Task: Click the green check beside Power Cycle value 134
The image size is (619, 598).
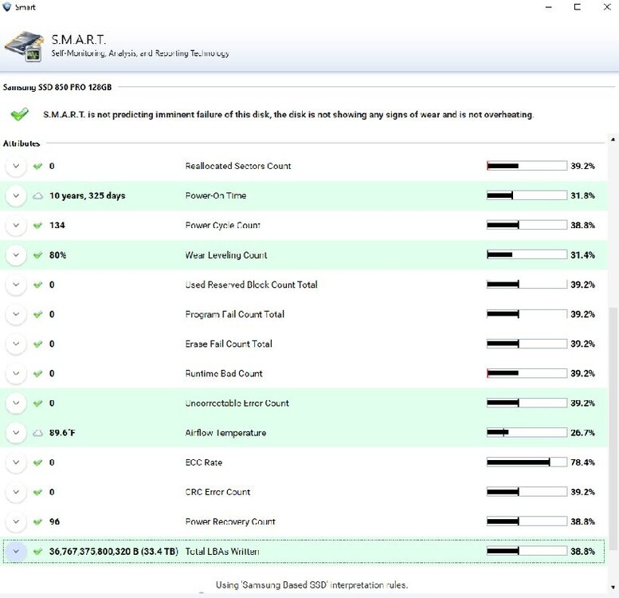Action: (x=37, y=226)
